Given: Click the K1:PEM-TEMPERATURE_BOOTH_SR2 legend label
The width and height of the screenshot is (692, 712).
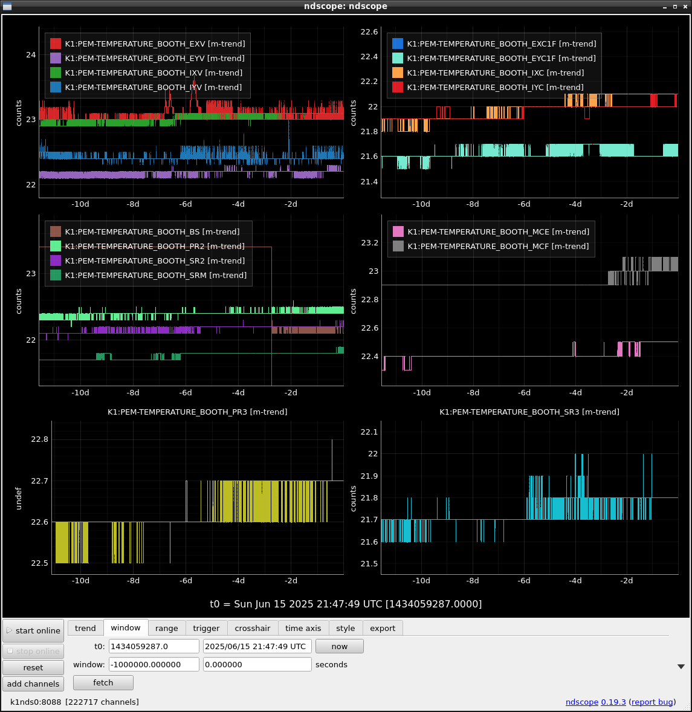Looking at the screenshot, I should 155,261.
